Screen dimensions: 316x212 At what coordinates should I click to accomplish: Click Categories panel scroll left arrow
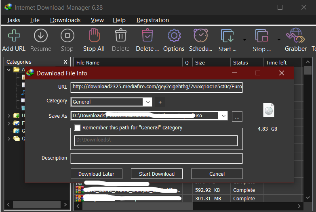pos(8,205)
